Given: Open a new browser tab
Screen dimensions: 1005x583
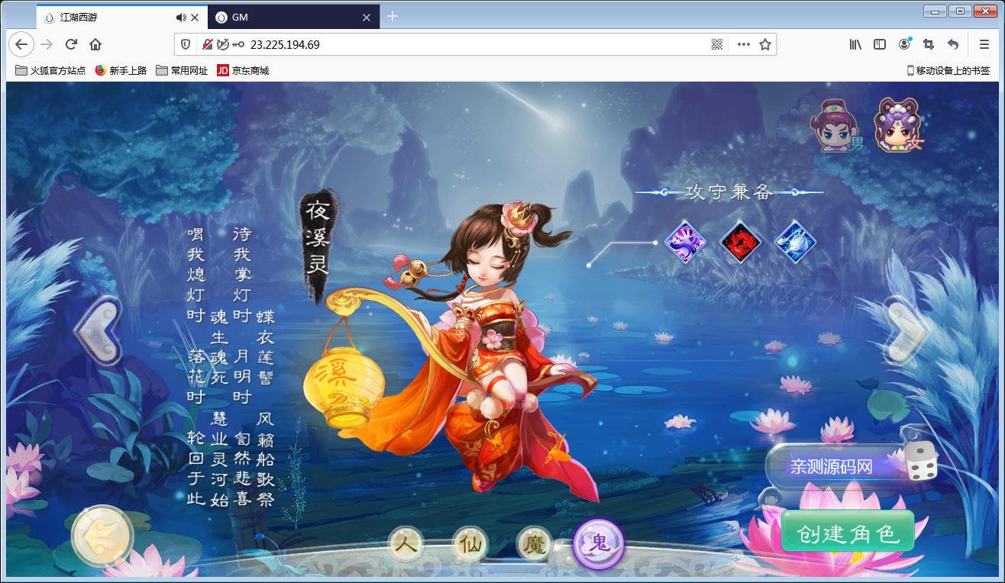Looking at the screenshot, I should 393,17.
